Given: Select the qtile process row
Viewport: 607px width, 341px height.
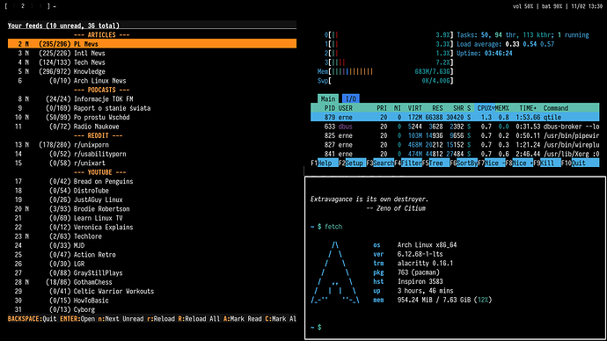Looking at the screenshot, I should click(x=455, y=117).
